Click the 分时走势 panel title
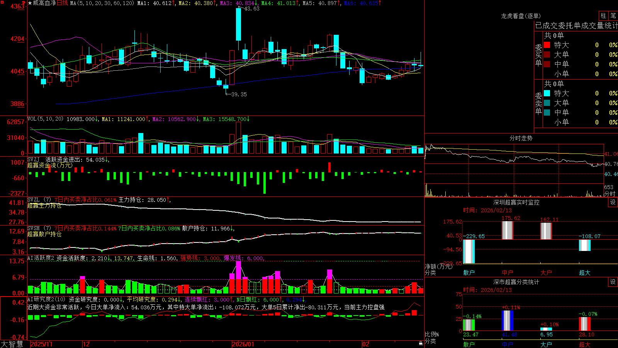The height and width of the screenshot is (348, 618). [521, 138]
